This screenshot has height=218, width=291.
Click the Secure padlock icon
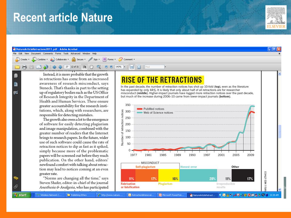coord(74,60)
